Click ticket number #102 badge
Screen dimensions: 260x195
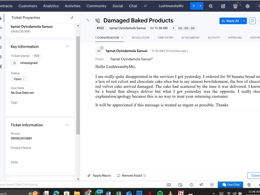(100, 28)
